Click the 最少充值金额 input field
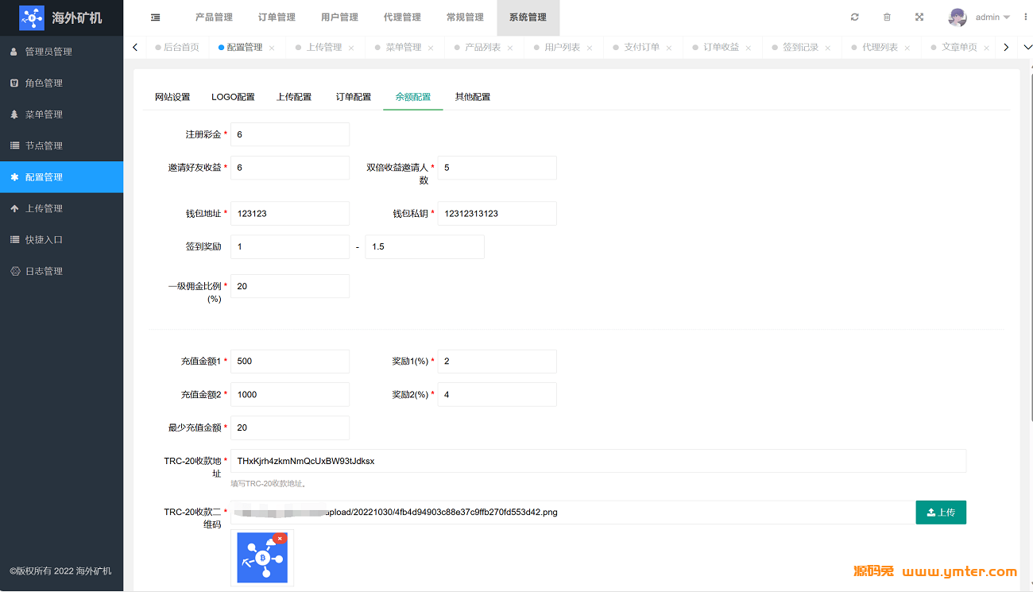The height and width of the screenshot is (592, 1033). click(x=290, y=428)
